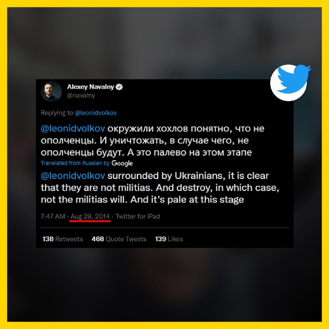The height and width of the screenshot is (329, 329).
Task: Open @leonidvolkov in Replying to line
Action: pyautogui.click(x=96, y=113)
